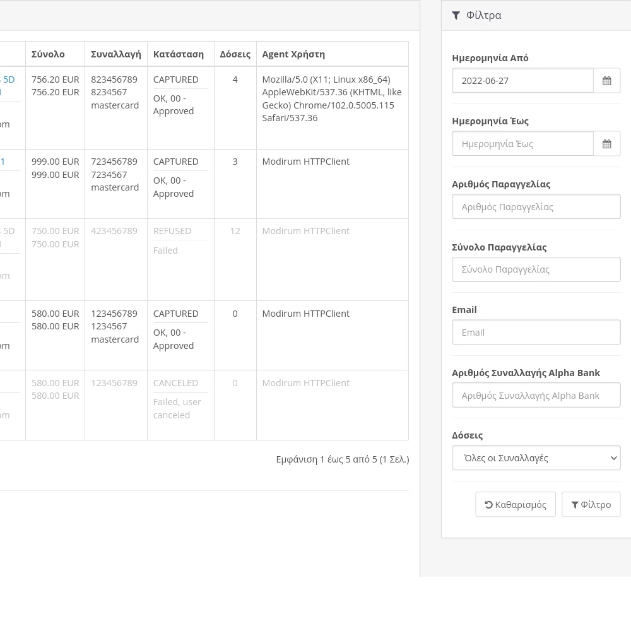
Task: Open calendar picker for Ημερομηνία Έως
Action: click(x=606, y=144)
